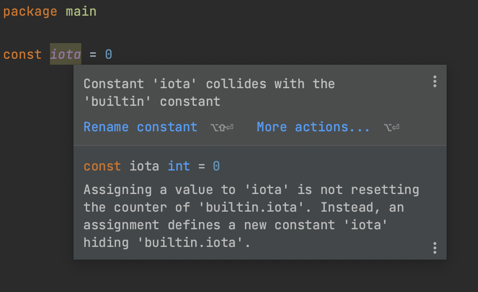Click the const keyword in the declaration preview
Image resolution: width=478 pixels, height=292 pixels.
(102, 166)
